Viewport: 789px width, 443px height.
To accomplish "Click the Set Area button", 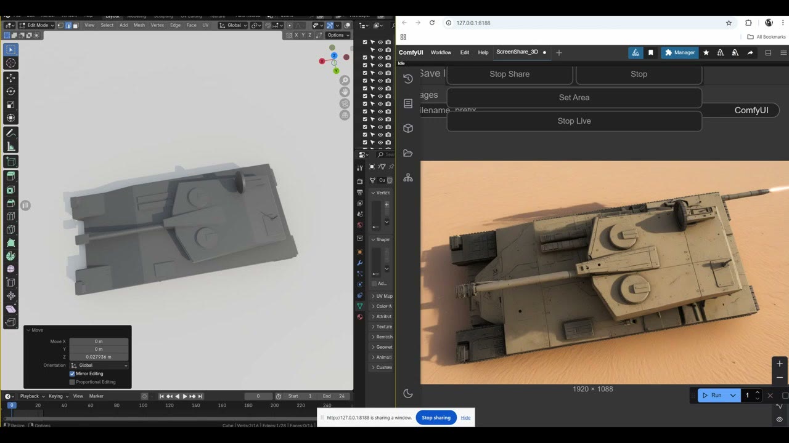I will pos(574,97).
